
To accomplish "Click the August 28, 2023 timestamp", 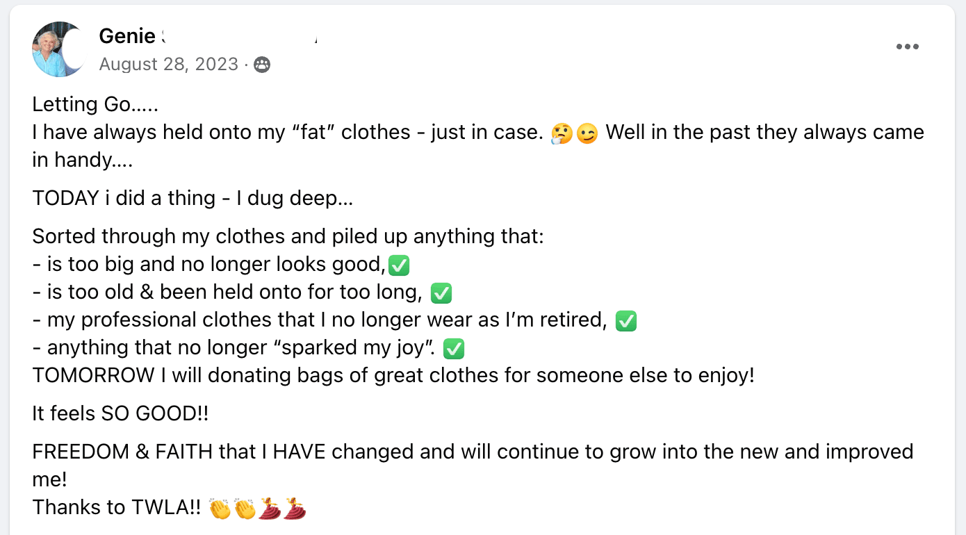I will [x=168, y=65].
